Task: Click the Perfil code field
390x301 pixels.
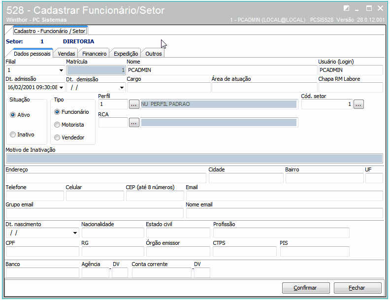Action: pos(113,104)
